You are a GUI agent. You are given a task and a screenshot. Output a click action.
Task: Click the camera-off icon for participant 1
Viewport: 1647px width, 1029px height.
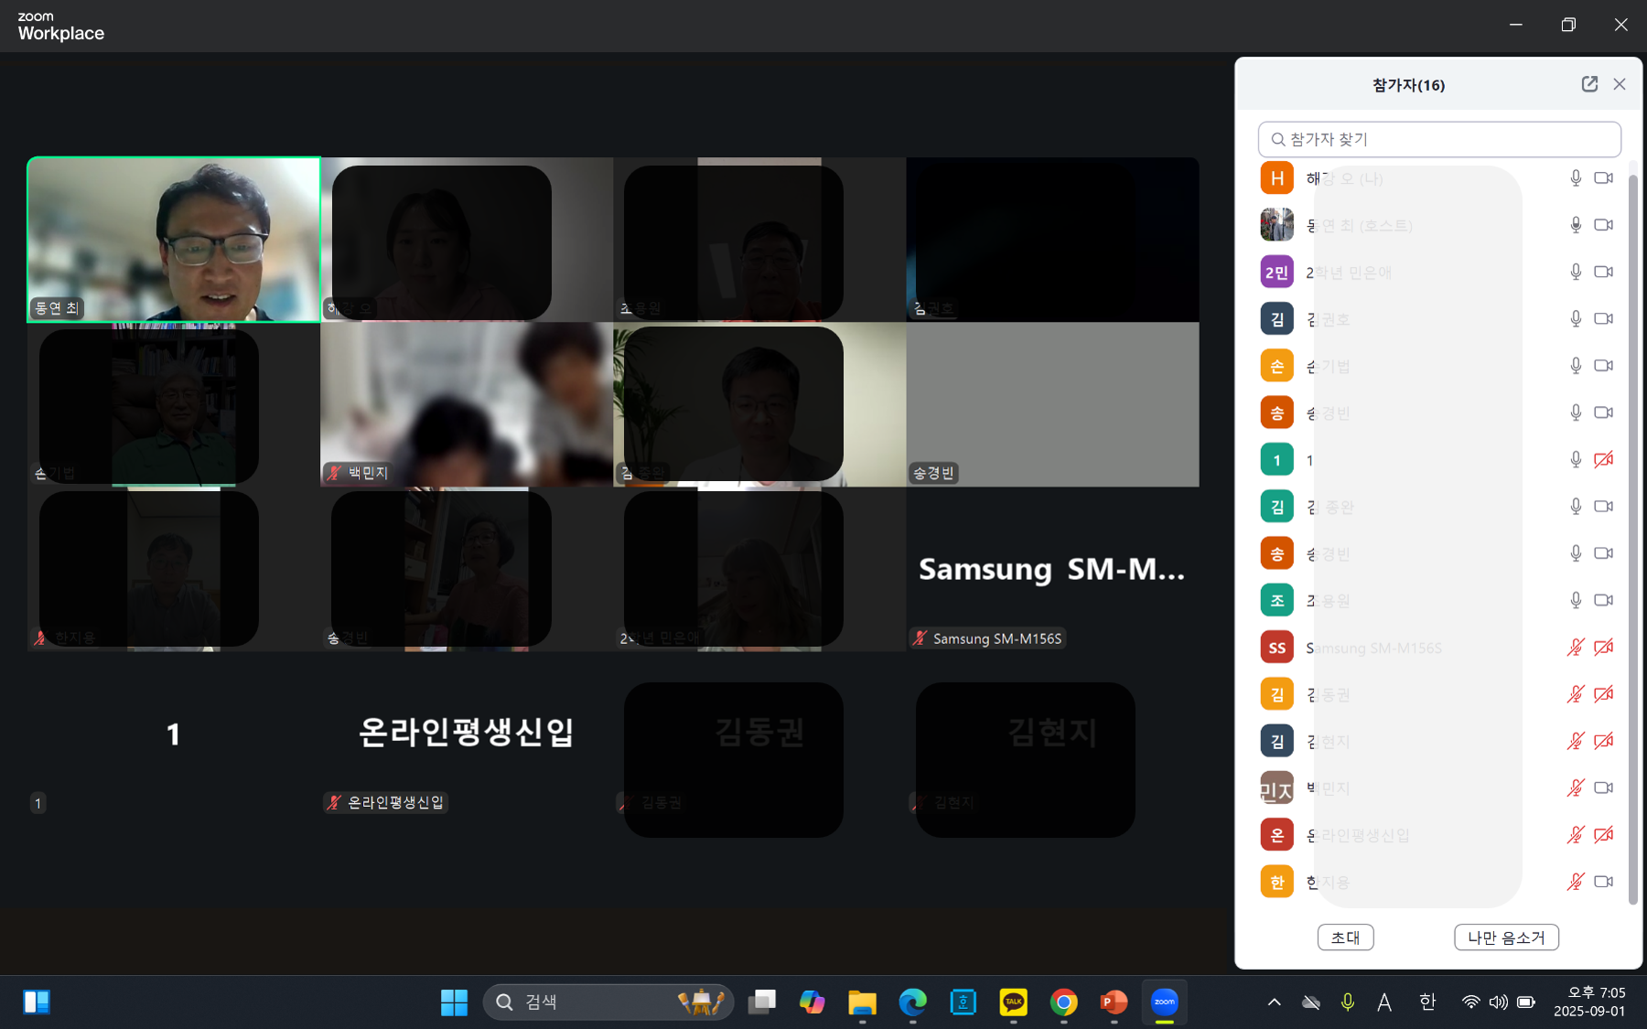pos(1603,460)
